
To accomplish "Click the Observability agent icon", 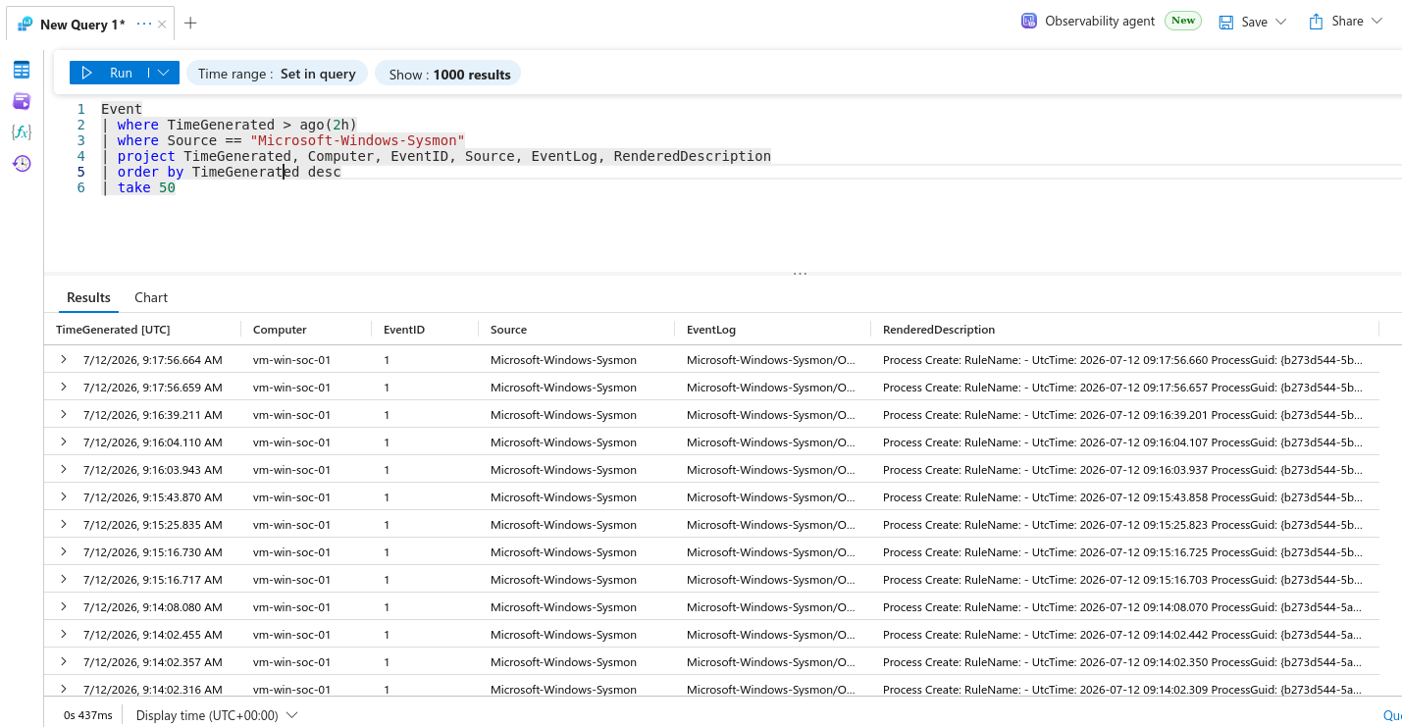I will [1029, 21].
